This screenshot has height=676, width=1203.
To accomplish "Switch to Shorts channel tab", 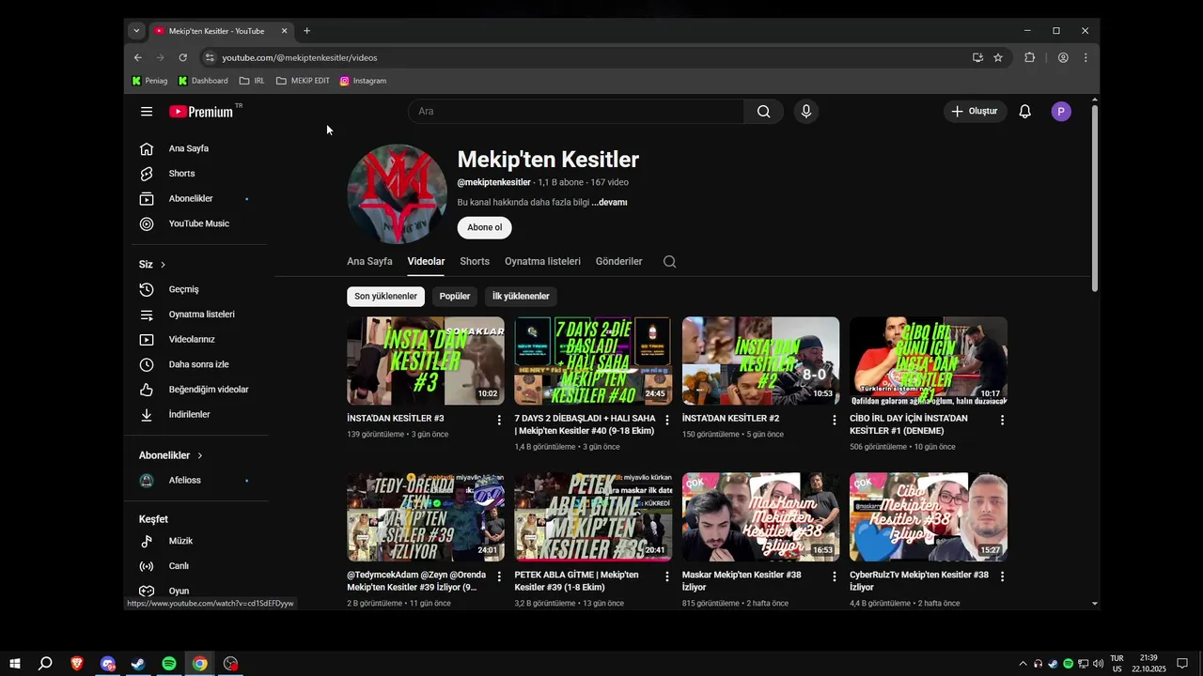I will 475,262.
